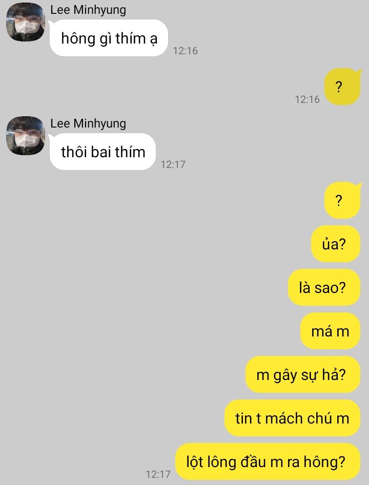The width and height of the screenshot is (369, 485).
Task: Select the 'là sao?' message bubble
Action: tap(324, 287)
